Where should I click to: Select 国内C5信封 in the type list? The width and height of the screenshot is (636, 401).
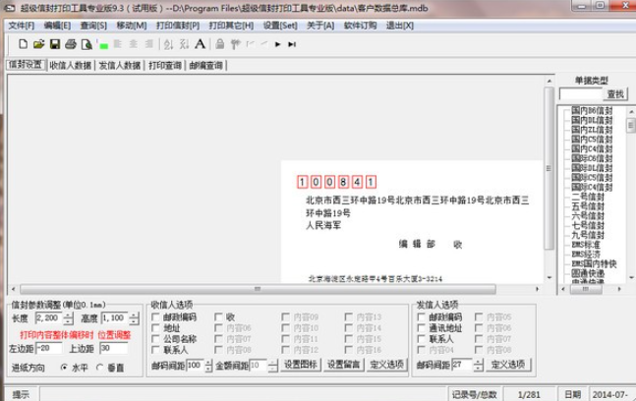(x=592, y=140)
